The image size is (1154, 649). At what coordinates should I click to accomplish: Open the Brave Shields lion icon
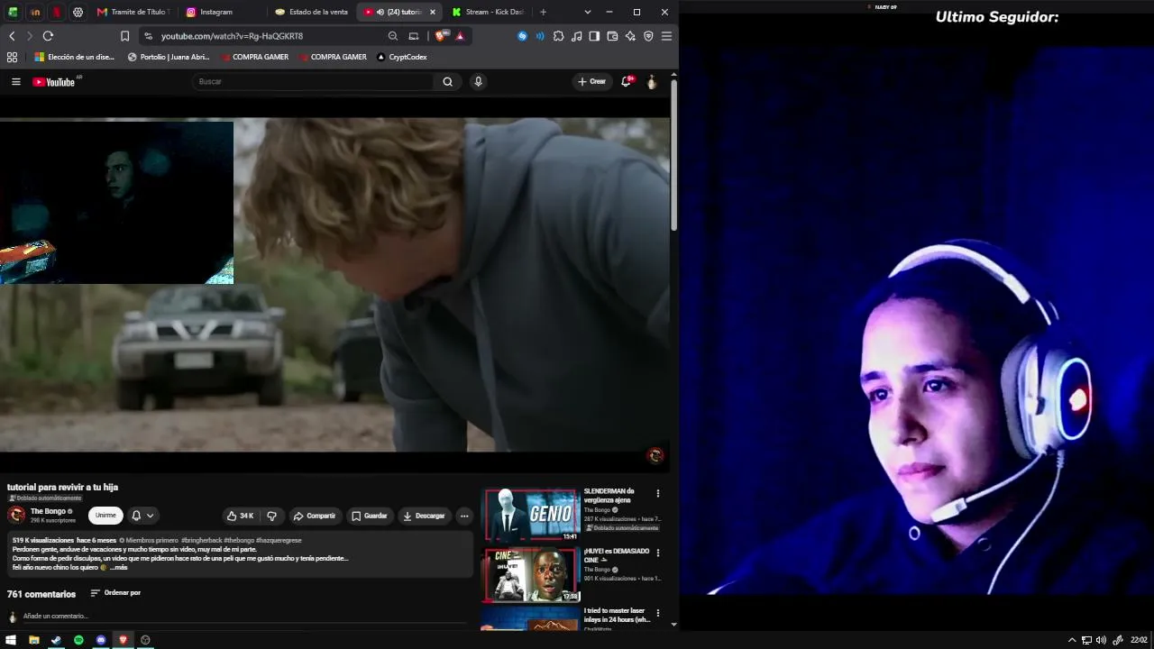coord(440,36)
